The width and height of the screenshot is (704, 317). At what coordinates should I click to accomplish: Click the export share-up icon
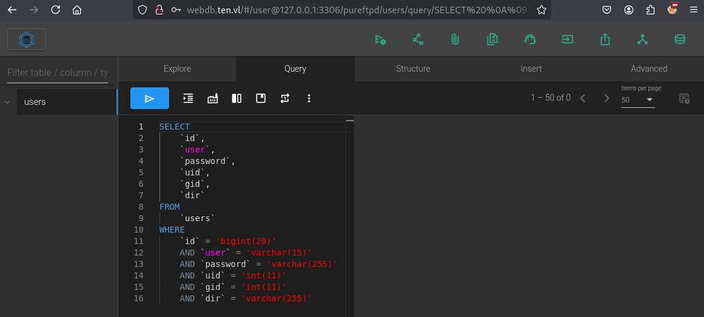[x=605, y=39]
